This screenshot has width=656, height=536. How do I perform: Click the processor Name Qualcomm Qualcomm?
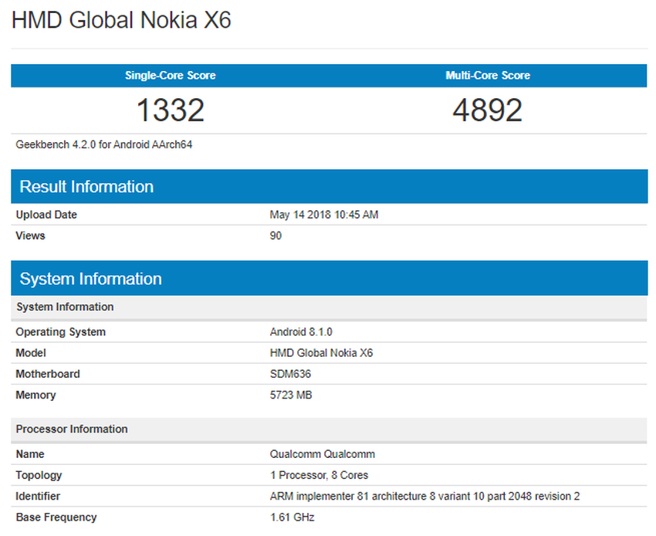pyautogui.click(x=321, y=453)
